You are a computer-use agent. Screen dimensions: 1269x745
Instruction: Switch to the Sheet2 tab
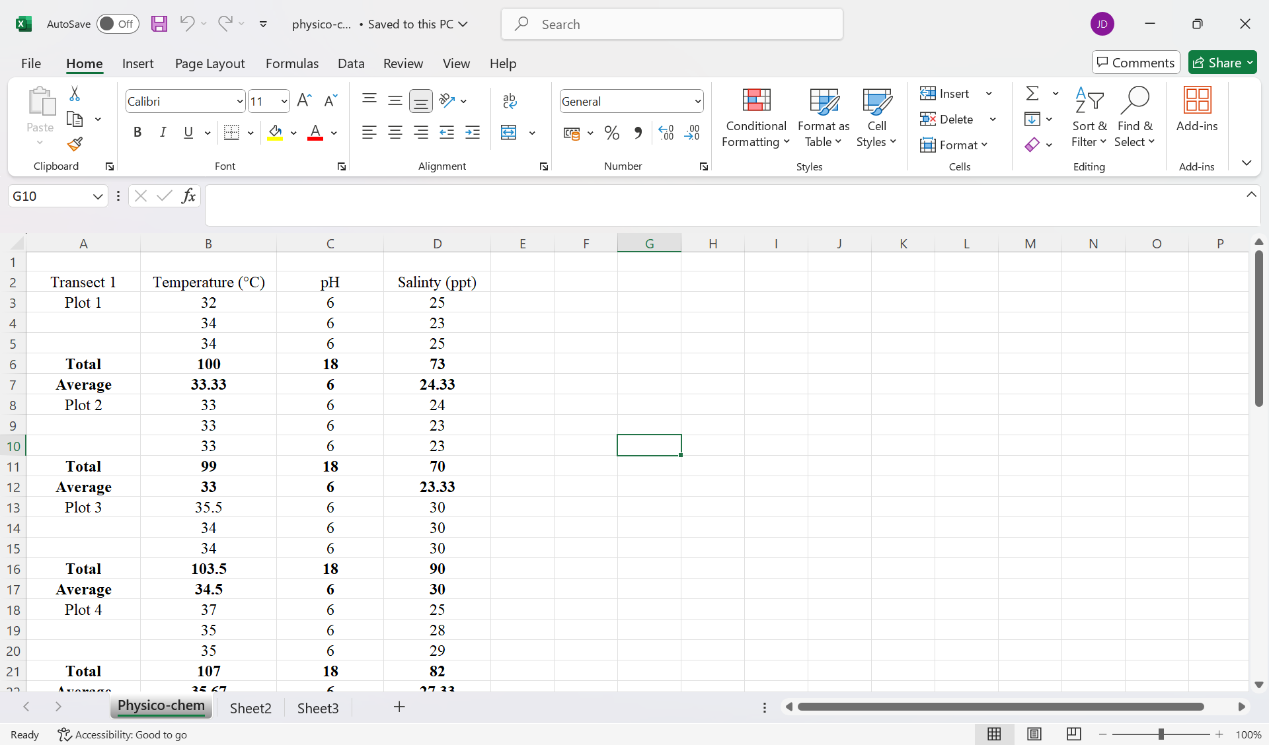250,708
